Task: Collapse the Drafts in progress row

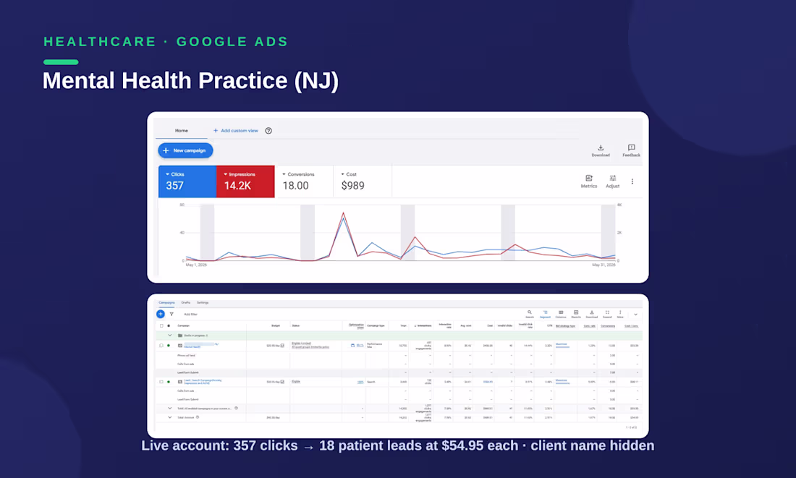Action: [x=169, y=336]
